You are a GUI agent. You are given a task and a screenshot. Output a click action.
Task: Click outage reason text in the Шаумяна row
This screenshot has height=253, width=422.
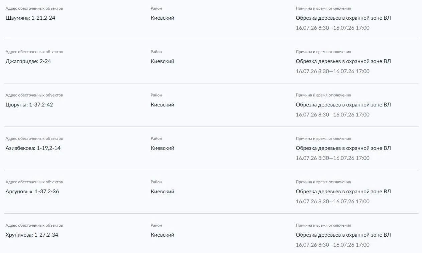click(x=343, y=18)
